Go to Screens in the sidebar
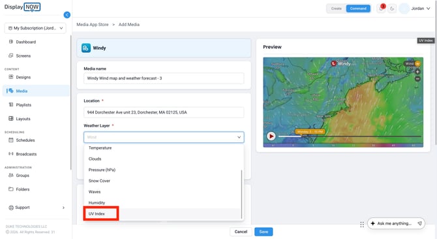The height and width of the screenshot is (239, 437). (x=23, y=56)
